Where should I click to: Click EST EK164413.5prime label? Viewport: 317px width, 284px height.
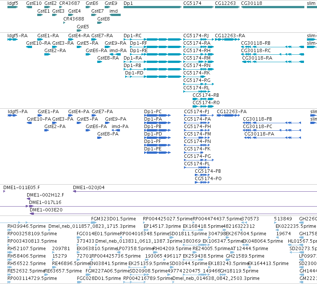[268, 264]
